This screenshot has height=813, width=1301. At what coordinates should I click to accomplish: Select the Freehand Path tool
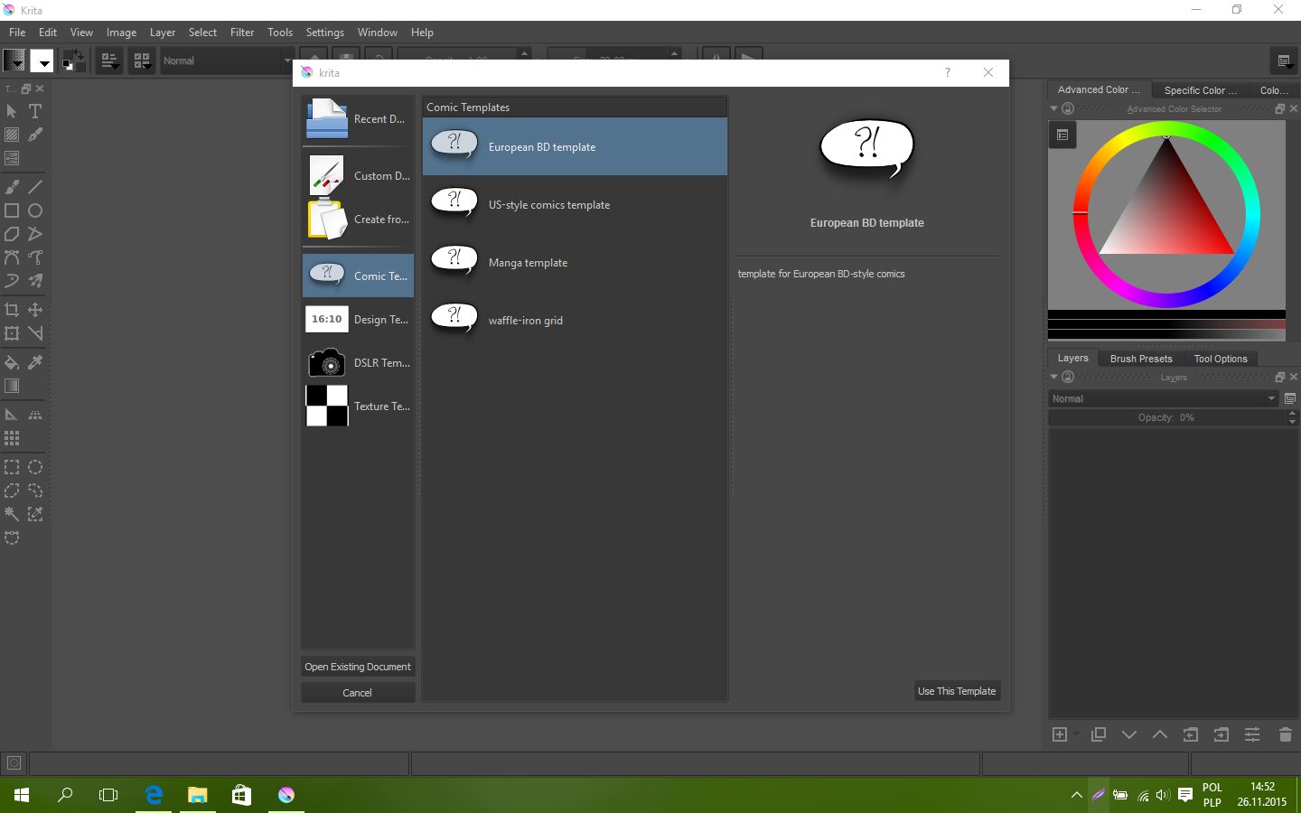pos(35,257)
